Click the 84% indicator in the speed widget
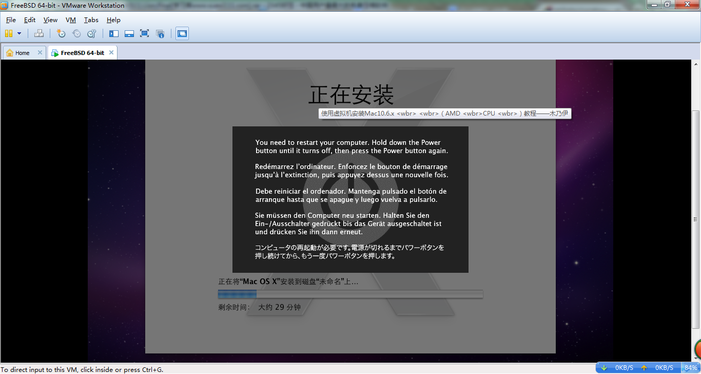This screenshot has width=701, height=374. [691, 368]
